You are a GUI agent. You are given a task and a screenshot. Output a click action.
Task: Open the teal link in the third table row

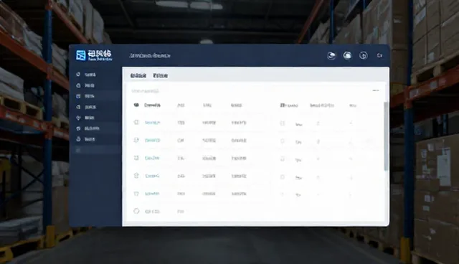tap(152, 158)
